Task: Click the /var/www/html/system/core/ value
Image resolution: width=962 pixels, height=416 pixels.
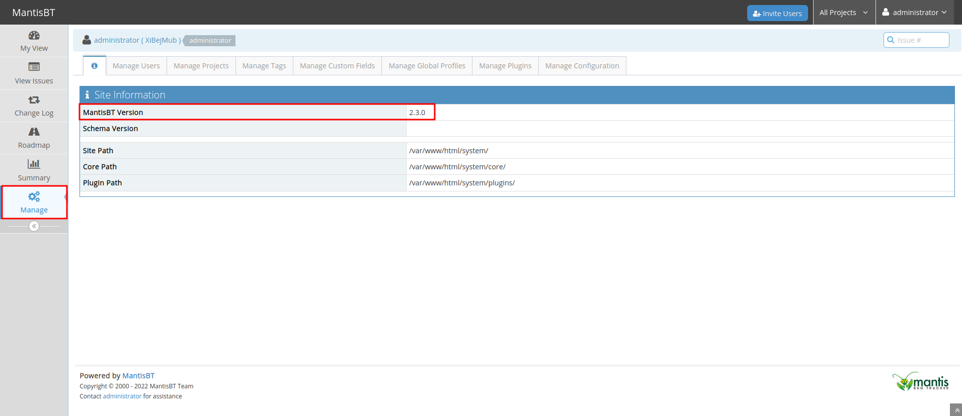Action: coord(457,167)
